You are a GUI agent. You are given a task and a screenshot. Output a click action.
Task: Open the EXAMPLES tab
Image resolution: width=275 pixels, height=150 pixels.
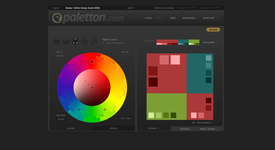pos(185,129)
